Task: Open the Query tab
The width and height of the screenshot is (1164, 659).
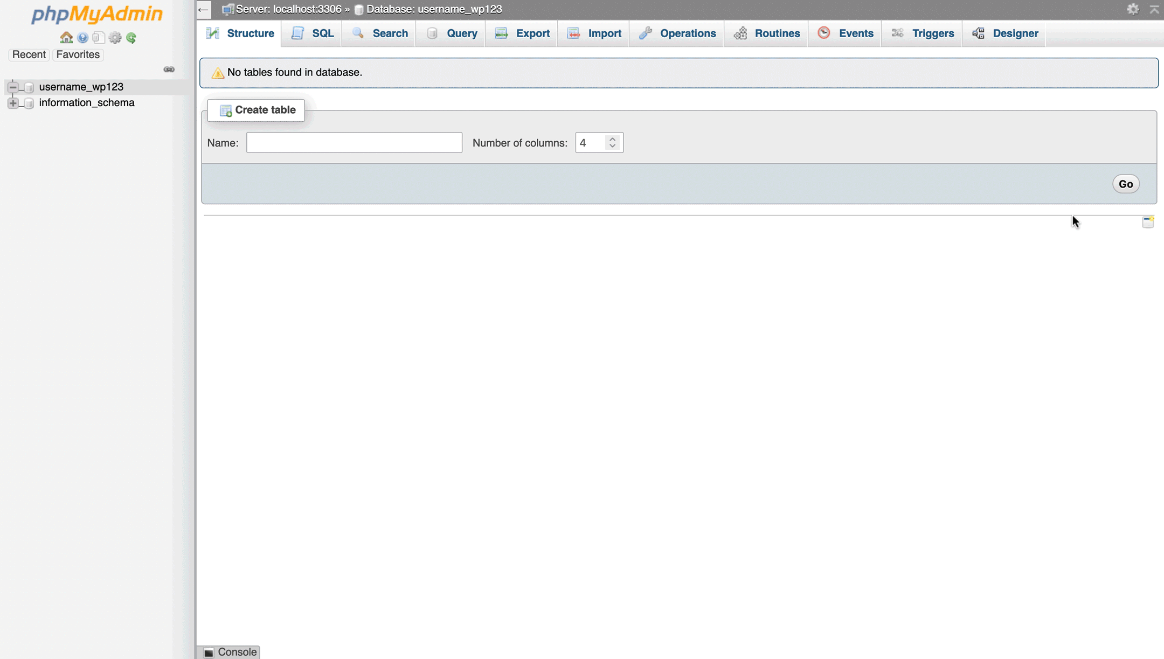Action: (x=452, y=33)
